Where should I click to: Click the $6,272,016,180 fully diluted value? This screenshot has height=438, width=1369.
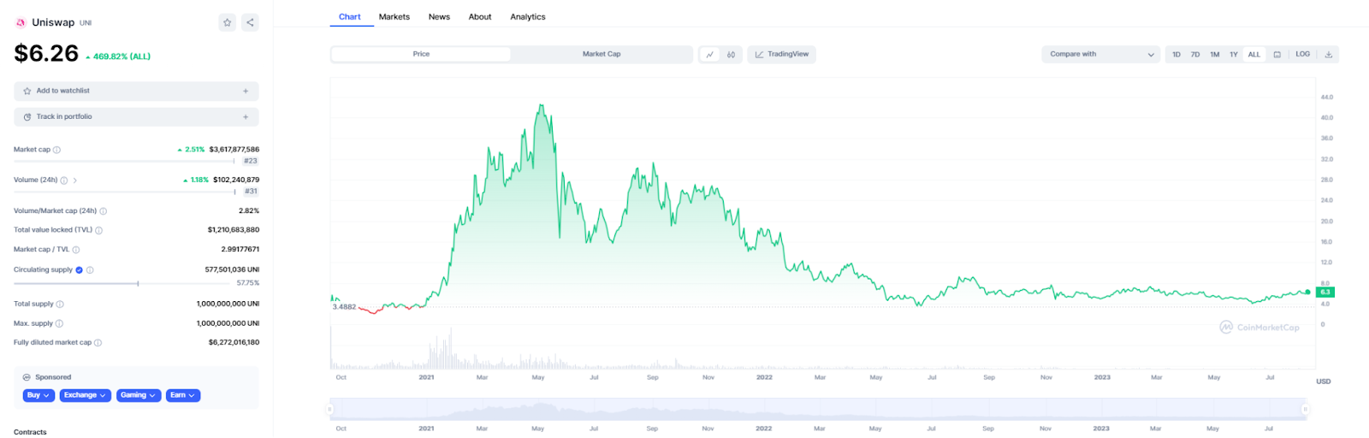234,342
